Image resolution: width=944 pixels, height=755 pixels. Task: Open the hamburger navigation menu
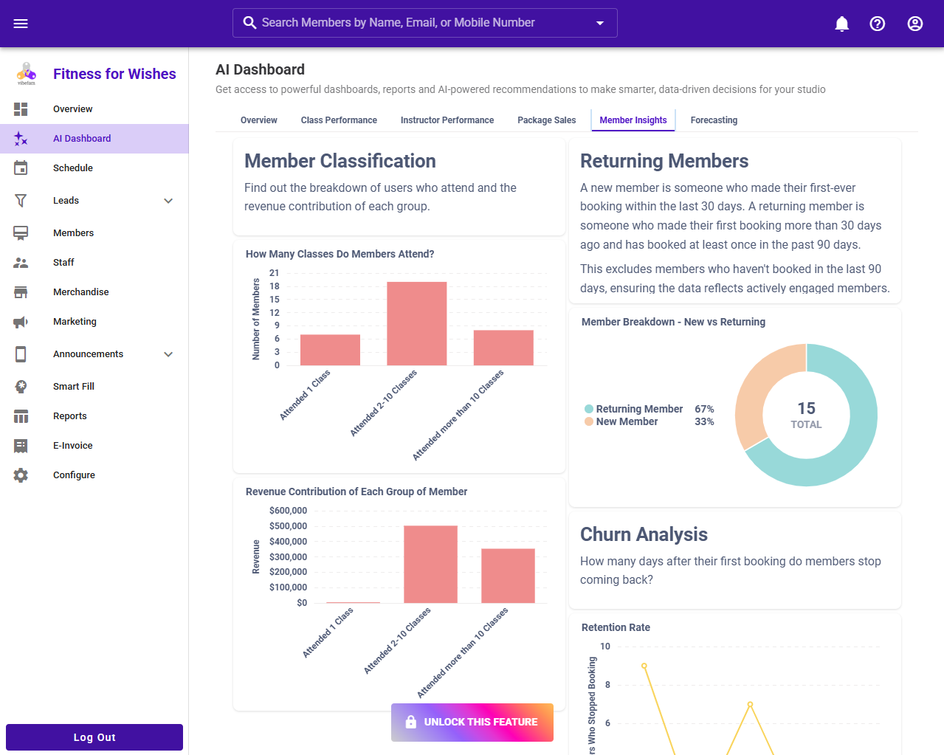tap(21, 24)
